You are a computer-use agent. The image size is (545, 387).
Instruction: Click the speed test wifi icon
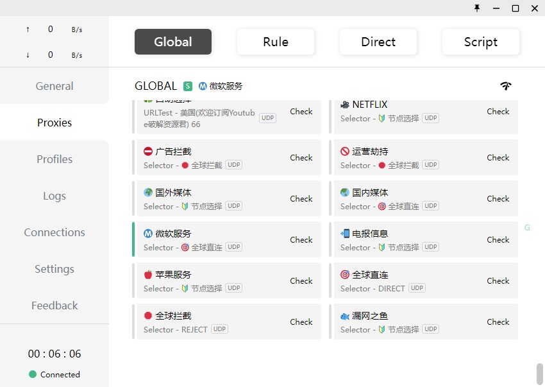coord(506,85)
